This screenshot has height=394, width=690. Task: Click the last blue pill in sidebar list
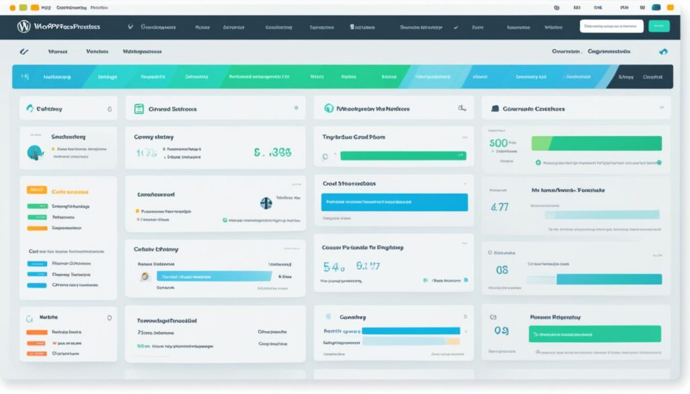[37, 286]
